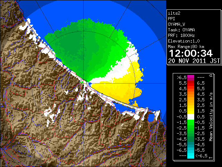
Task: Pick the white zero-velocity swatch on the scale
Action: click(x=191, y=117)
